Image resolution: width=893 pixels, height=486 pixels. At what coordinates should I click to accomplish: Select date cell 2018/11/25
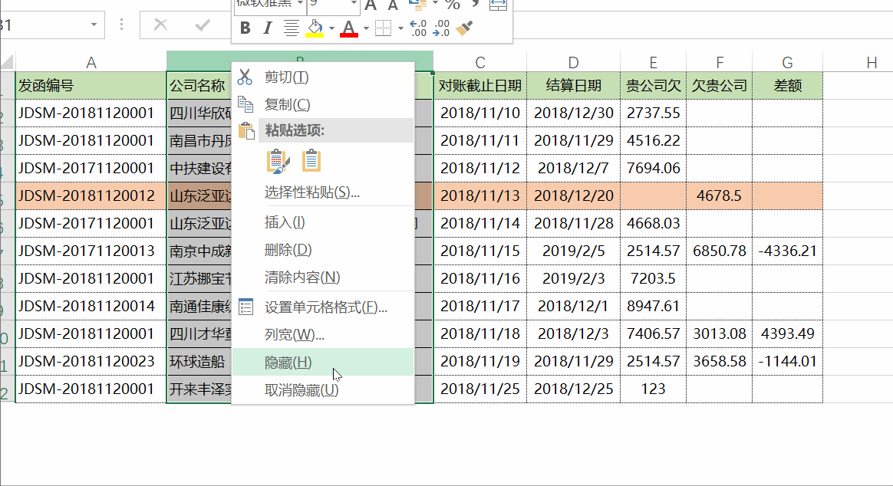(x=480, y=389)
